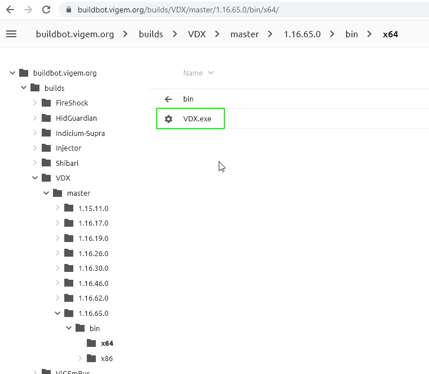The width and height of the screenshot is (429, 374).
Task: Open the x86 tree item
Action: (x=107, y=358)
